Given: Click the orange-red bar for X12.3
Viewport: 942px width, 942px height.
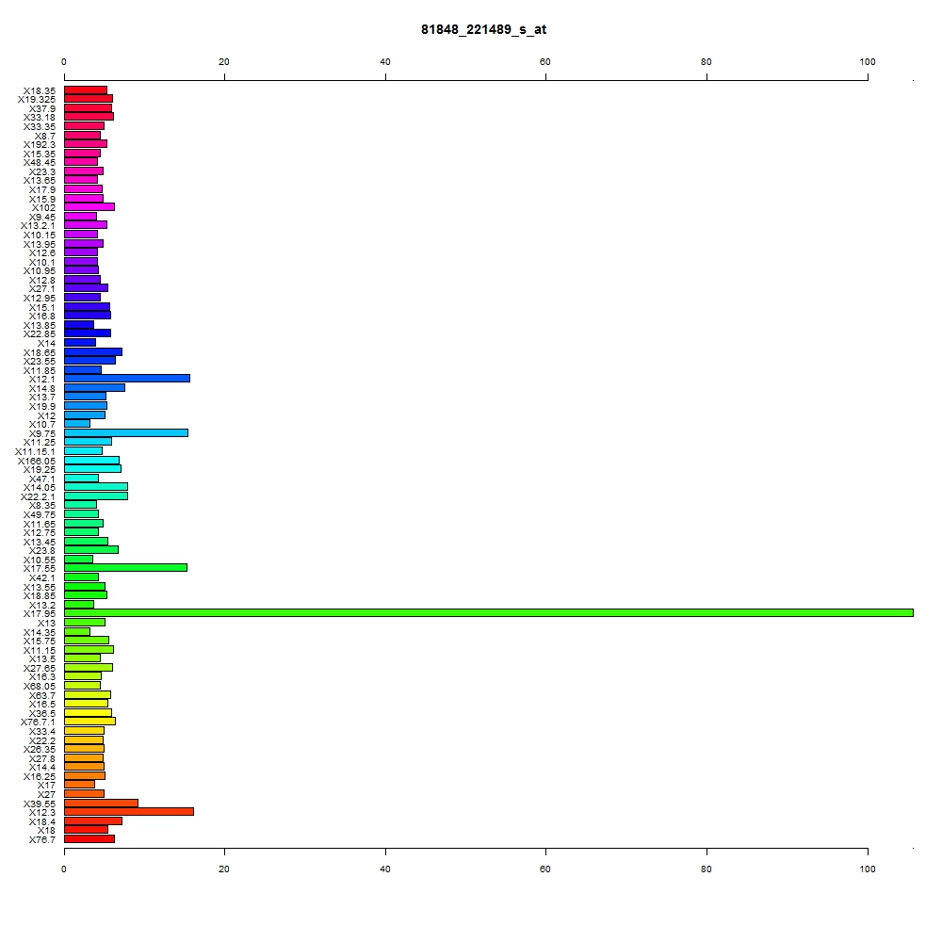Looking at the screenshot, I should click(128, 812).
